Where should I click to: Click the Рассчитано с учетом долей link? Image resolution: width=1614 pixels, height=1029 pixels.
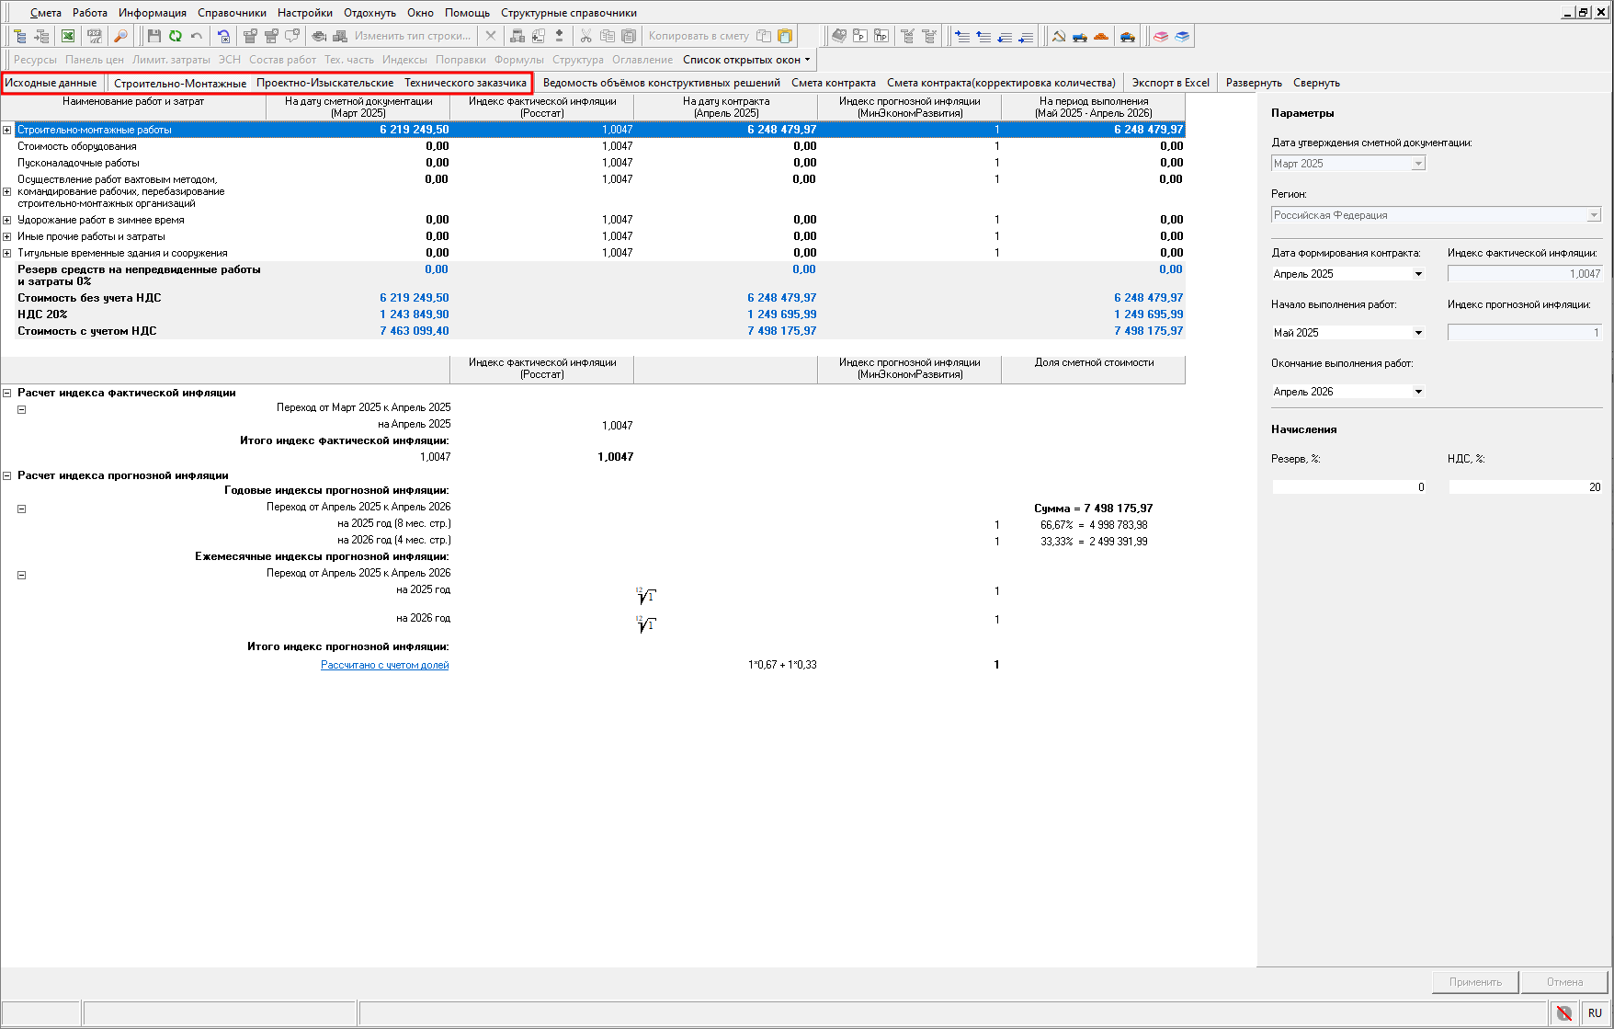pyautogui.click(x=384, y=665)
